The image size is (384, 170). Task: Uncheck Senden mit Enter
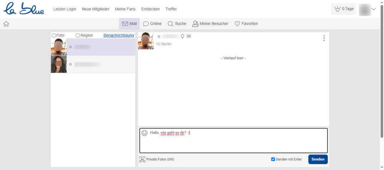tap(273, 159)
